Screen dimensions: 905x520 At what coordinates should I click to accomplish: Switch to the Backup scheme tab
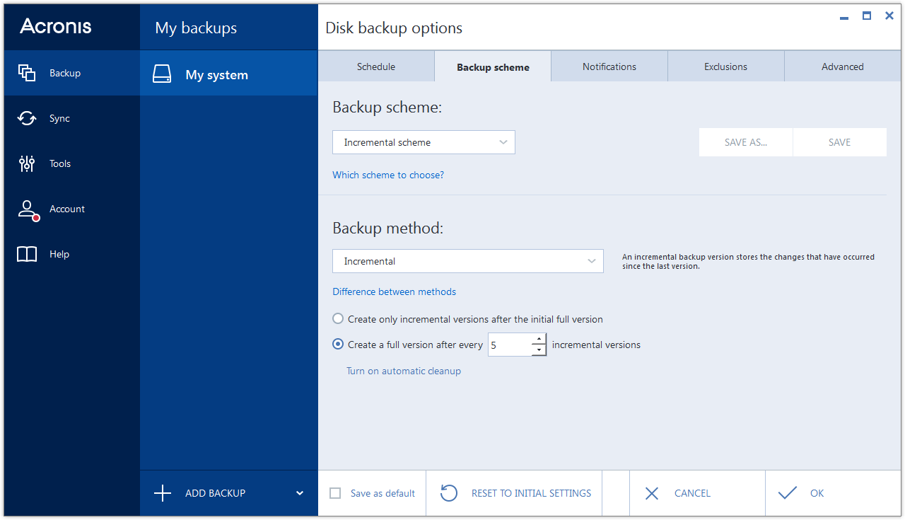pos(493,67)
